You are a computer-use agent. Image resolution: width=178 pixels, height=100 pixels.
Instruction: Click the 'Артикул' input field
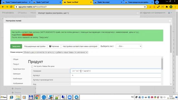(116, 75)
